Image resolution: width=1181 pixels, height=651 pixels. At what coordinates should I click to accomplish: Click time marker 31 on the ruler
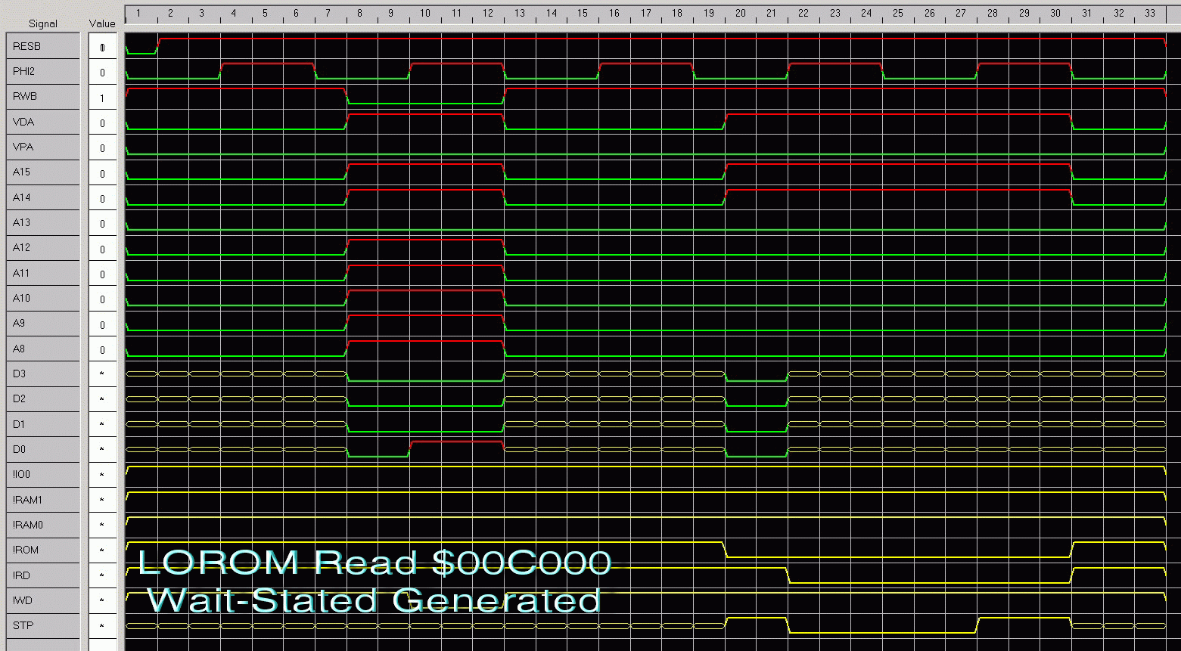point(1086,14)
